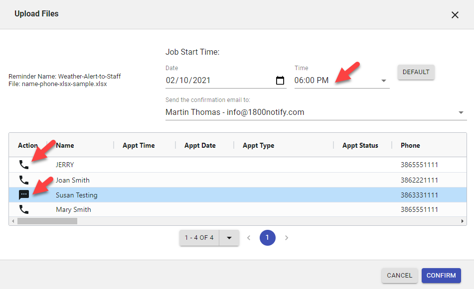
Task: Select page 1 in pagination
Action: (x=267, y=238)
